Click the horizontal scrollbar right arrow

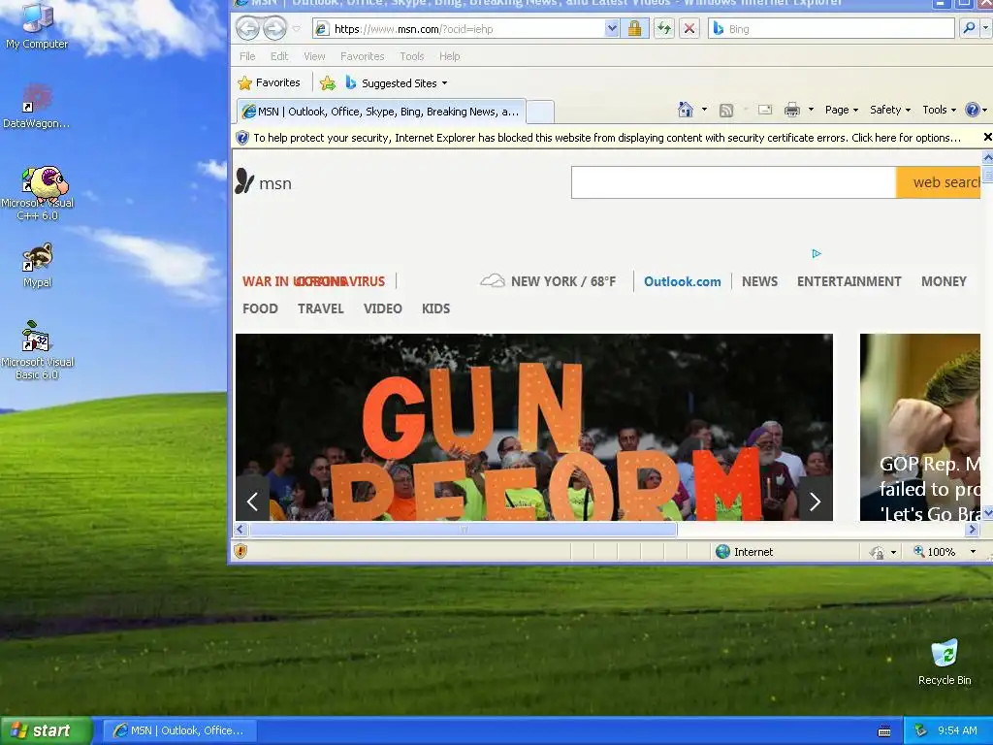972,529
